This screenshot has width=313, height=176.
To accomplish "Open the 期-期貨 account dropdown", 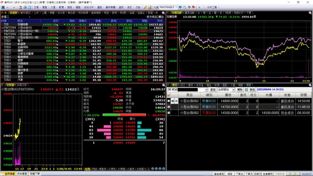I will click(x=206, y=90).
